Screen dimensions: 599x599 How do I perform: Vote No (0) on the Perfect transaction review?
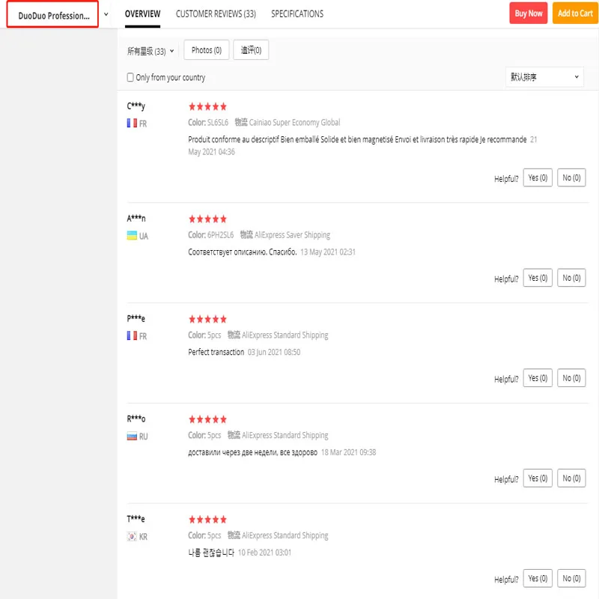click(571, 378)
